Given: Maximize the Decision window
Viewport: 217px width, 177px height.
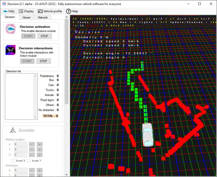Looking at the screenshot, I should point(199,4).
